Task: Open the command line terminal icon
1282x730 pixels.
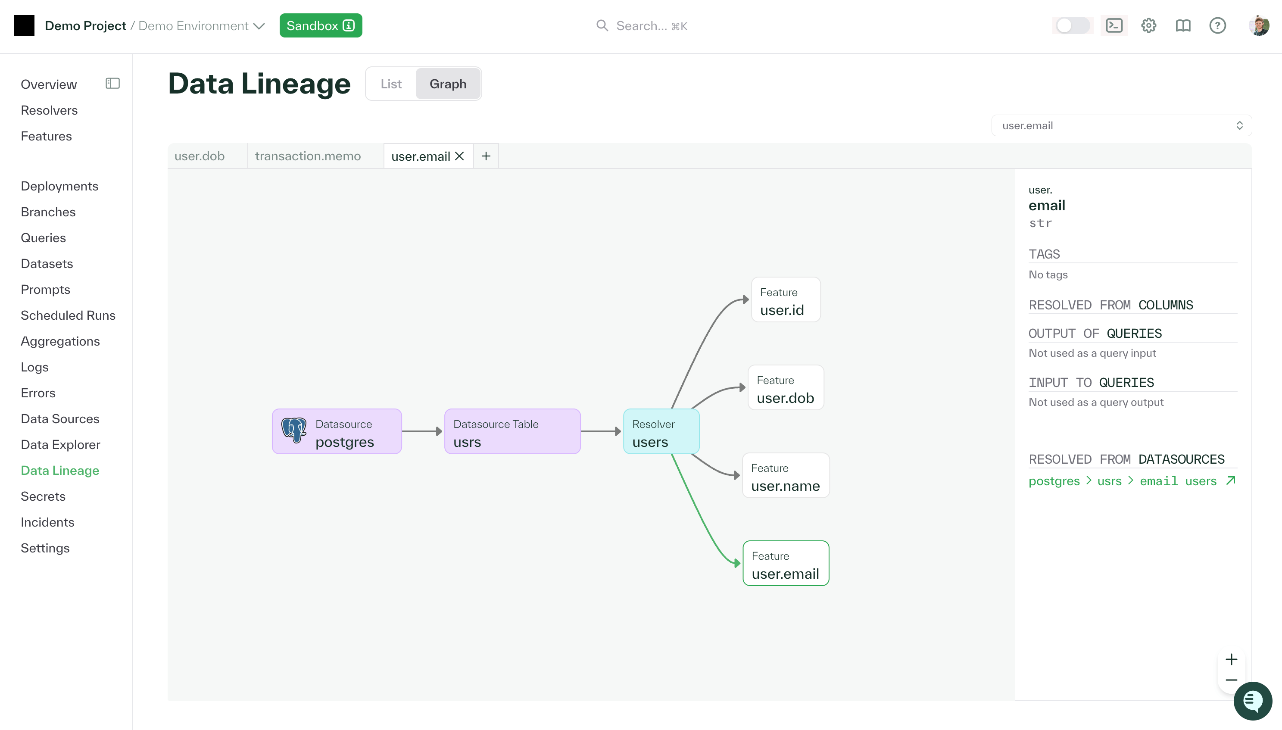Action: [x=1114, y=25]
